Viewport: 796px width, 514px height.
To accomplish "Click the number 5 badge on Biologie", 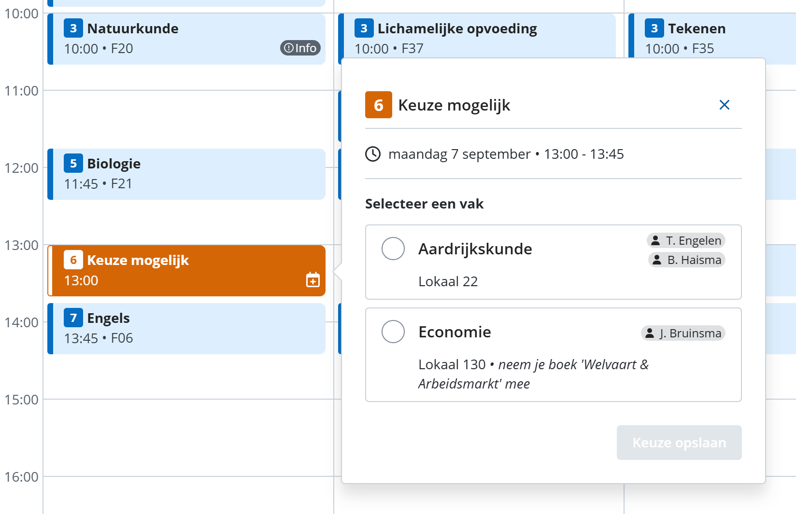I will tap(73, 163).
